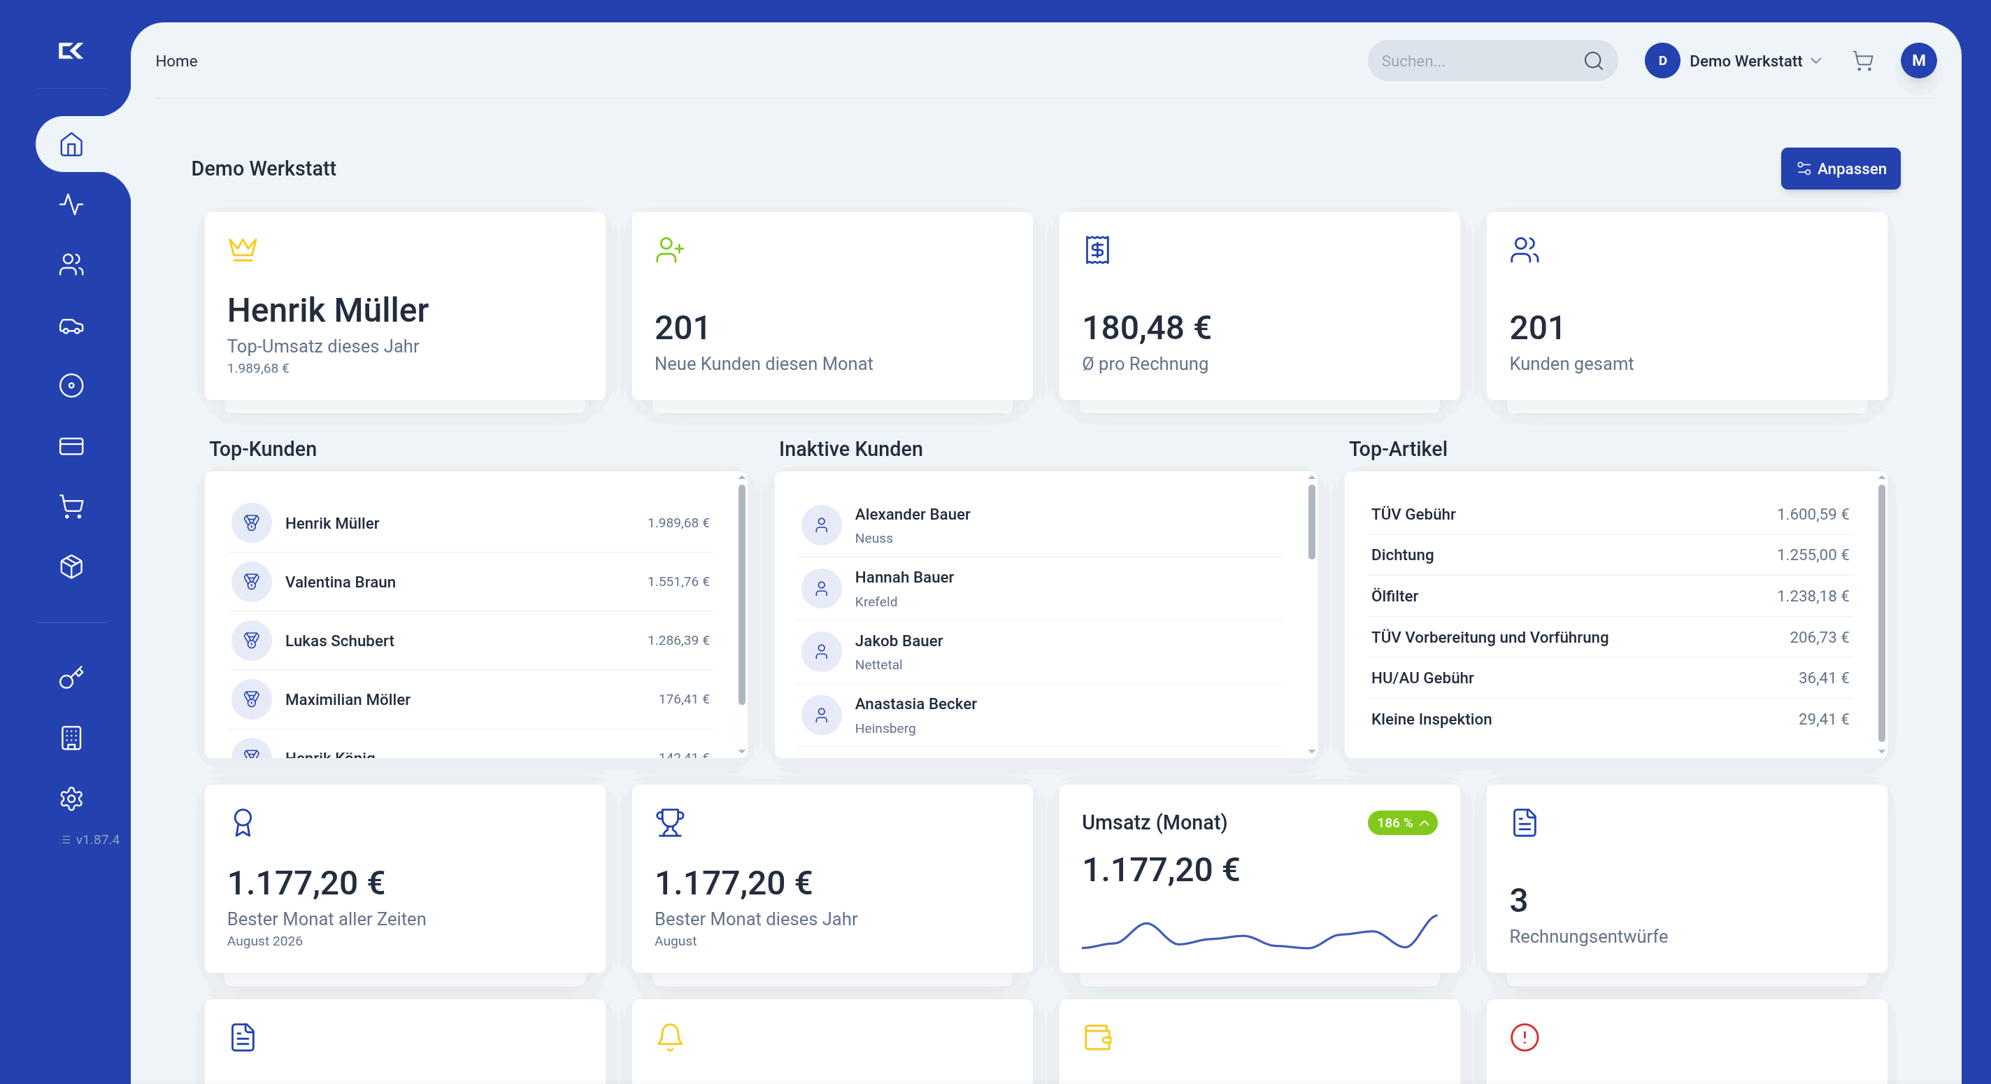
Task: Click the Anpassen button
Action: (1840, 169)
